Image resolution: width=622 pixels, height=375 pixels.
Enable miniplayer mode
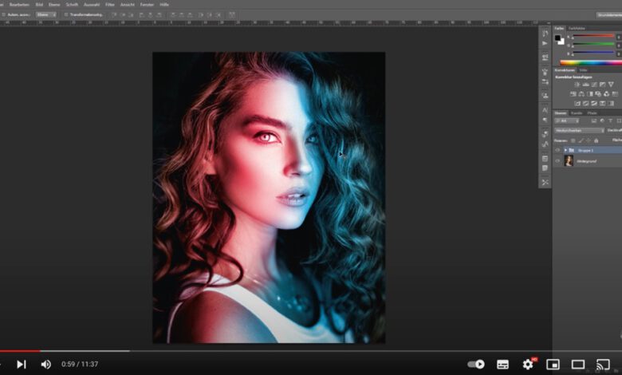click(x=553, y=365)
